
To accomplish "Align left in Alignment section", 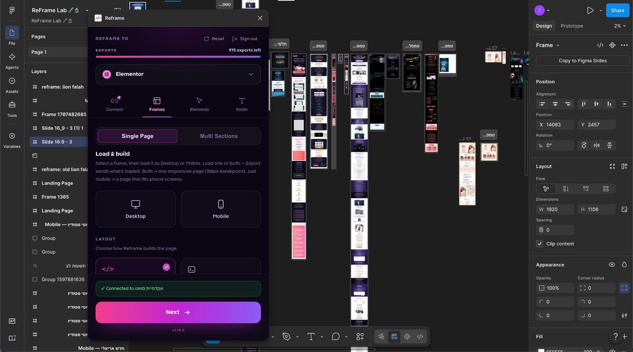I will (543, 104).
